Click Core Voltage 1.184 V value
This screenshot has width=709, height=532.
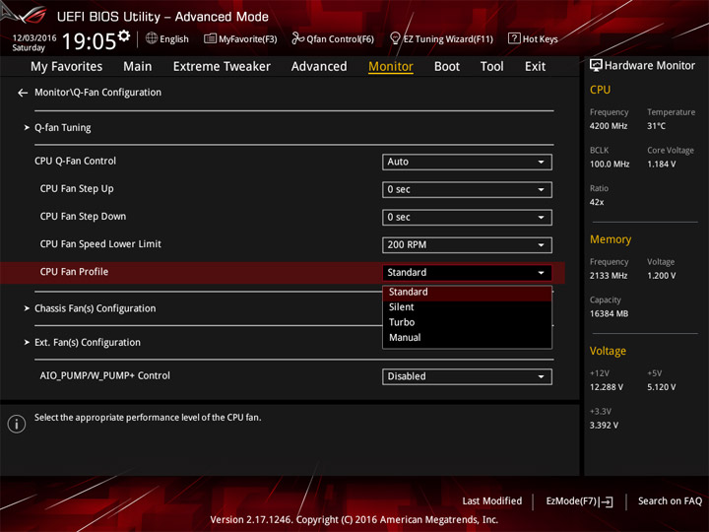pyautogui.click(x=661, y=165)
